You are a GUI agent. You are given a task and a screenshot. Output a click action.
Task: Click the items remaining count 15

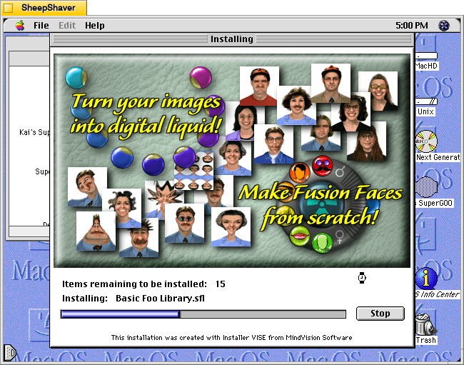[x=220, y=284]
